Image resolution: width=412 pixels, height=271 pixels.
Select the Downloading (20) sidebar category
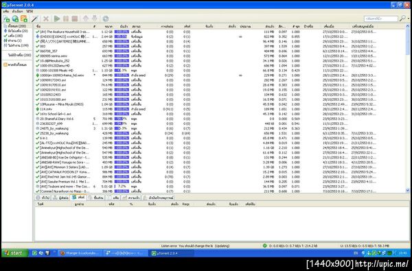[16, 31]
